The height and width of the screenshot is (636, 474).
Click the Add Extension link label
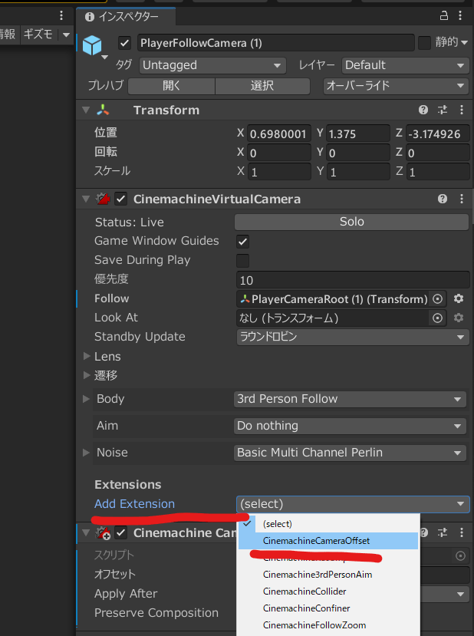(135, 504)
